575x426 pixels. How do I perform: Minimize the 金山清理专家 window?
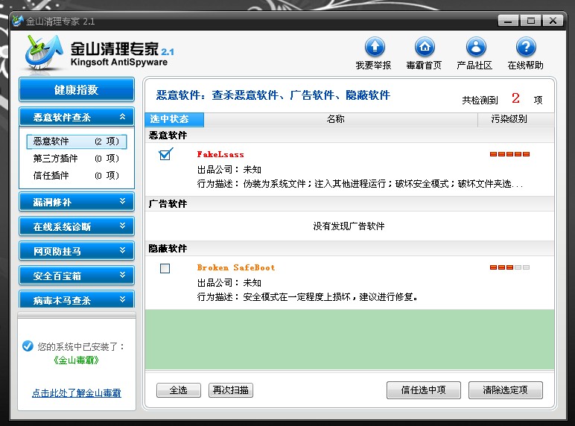(508, 21)
